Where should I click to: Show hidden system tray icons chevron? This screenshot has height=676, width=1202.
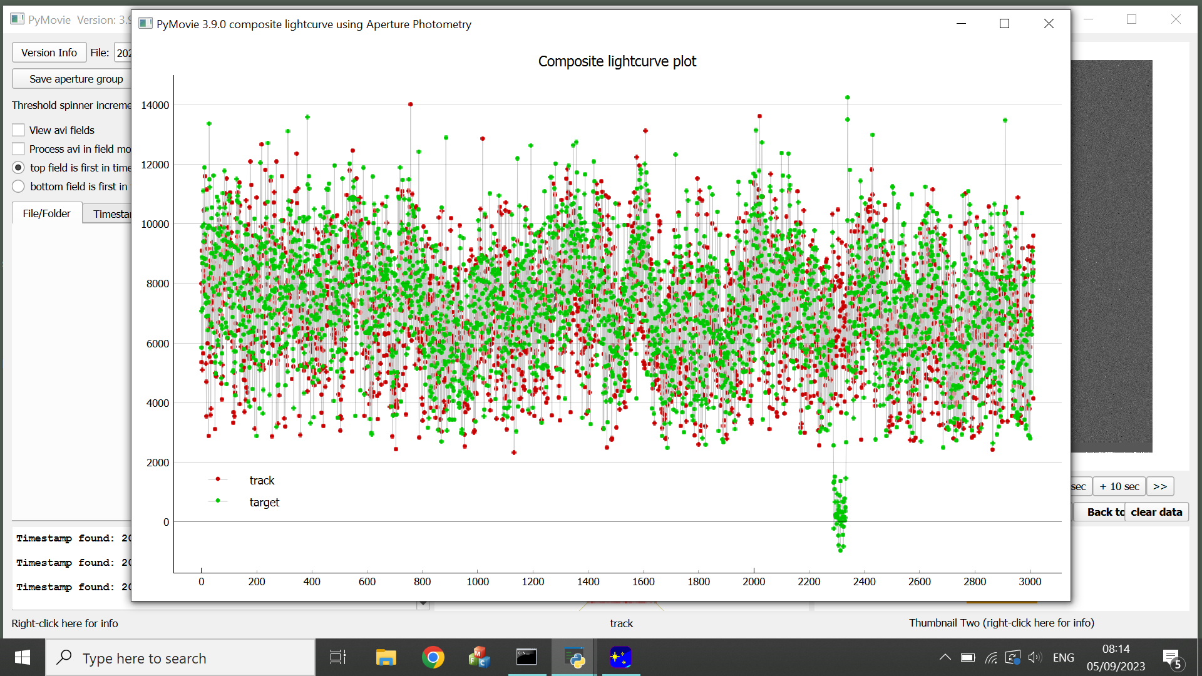point(945,657)
